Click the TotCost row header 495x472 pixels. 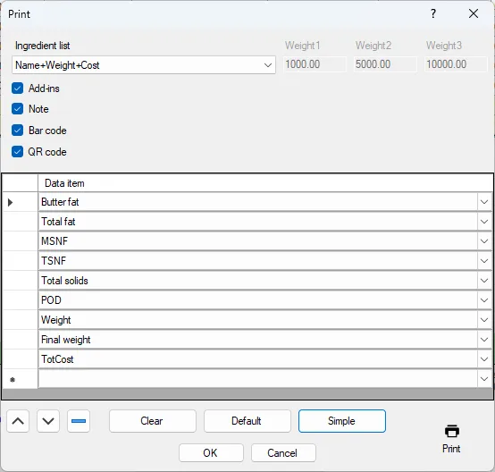tap(21, 358)
